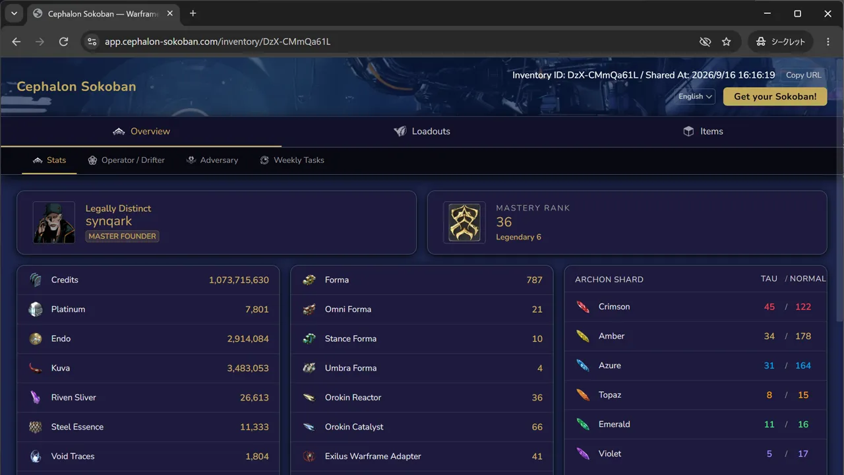Toggle the tracking protection eye icon
The width and height of the screenshot is (844, 475).
click(705, 42)
